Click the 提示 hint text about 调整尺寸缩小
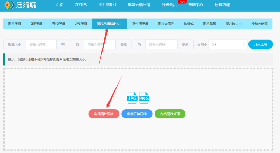Screen dimensions: 280x153 (x=48, y=60)
